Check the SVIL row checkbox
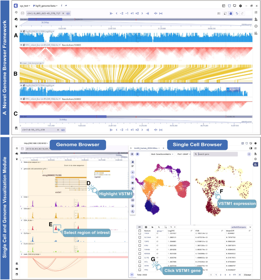Viewport: 261px width, 280px height. tap(140, 262)
